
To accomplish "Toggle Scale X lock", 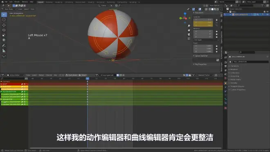I will tap(217, 46).
